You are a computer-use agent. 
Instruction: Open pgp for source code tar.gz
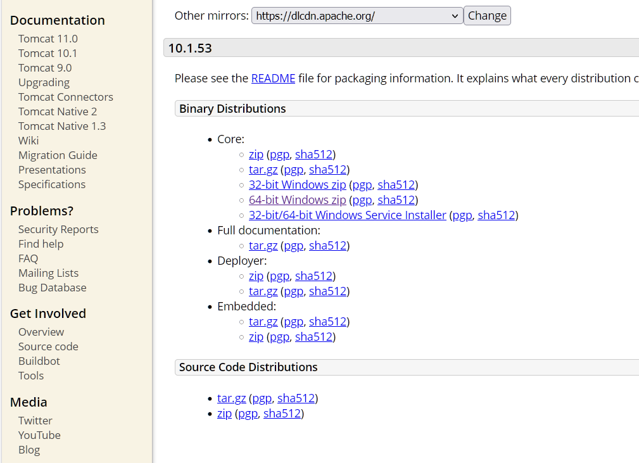coord(262,398)
